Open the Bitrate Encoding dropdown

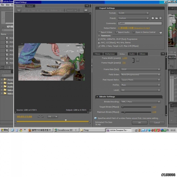pos(140,102)
